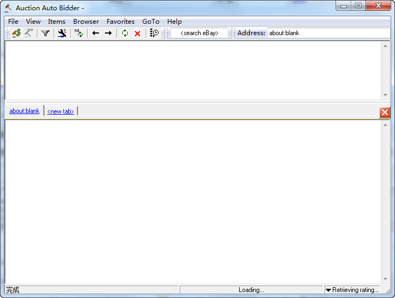Open the Browser menu
395x298 pixels.
tap(86, 22)
